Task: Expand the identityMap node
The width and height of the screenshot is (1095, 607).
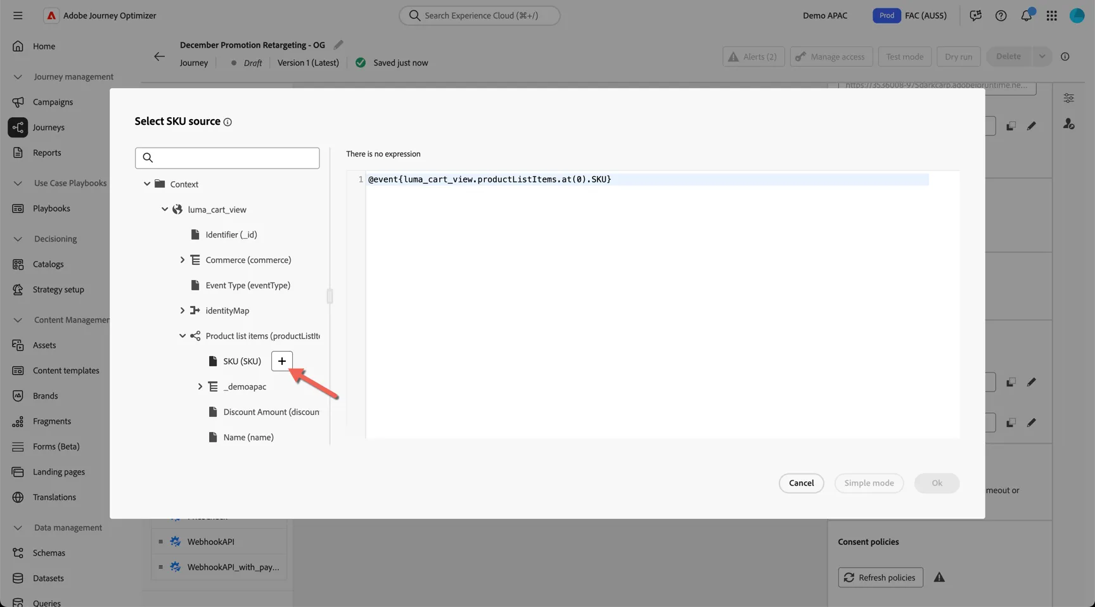Action: coord(182,310)
